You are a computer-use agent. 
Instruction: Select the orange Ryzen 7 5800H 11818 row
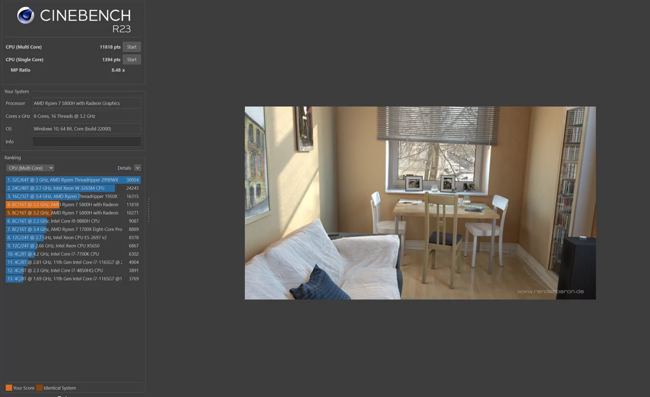click(x=73, y=205)
